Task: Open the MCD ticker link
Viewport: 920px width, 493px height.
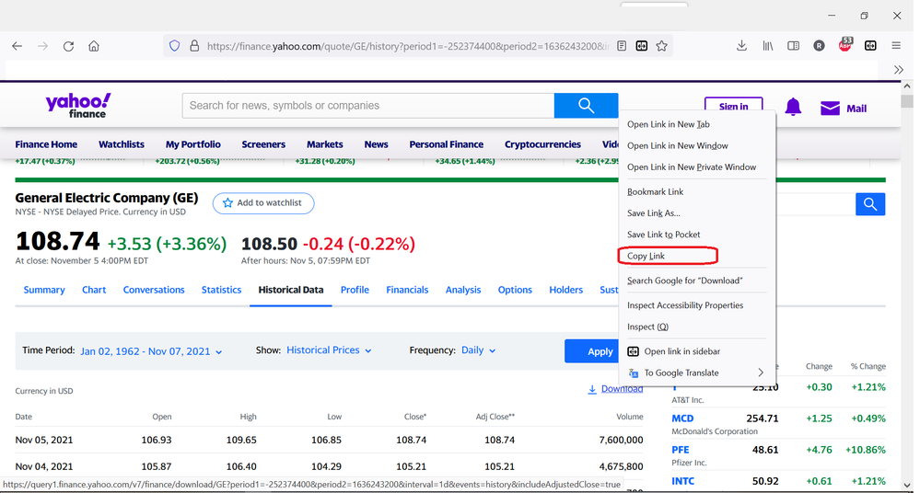Action: click(x=682, y=418)
